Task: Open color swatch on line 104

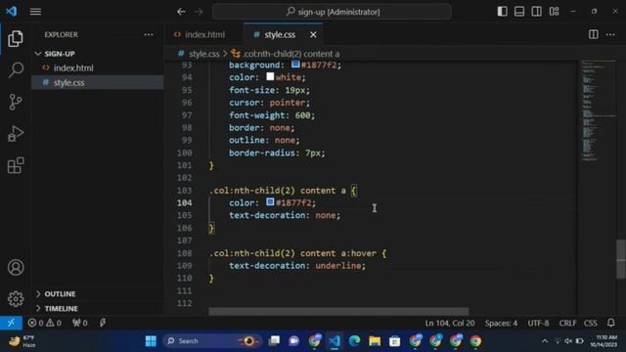Action: click(270, 202)
